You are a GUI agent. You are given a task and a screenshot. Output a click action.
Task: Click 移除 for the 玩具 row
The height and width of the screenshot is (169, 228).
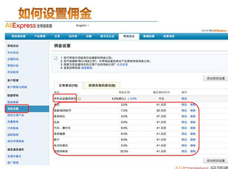pyautogui.click(x=193, y=122)
